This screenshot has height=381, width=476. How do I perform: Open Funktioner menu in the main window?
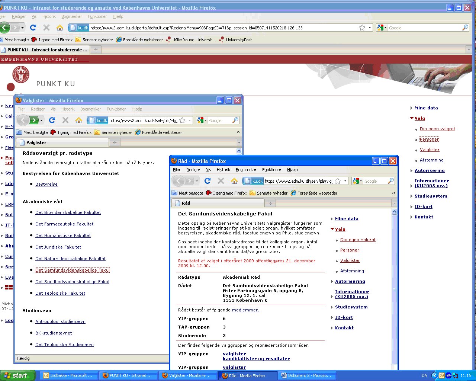[x=97, y=16]
